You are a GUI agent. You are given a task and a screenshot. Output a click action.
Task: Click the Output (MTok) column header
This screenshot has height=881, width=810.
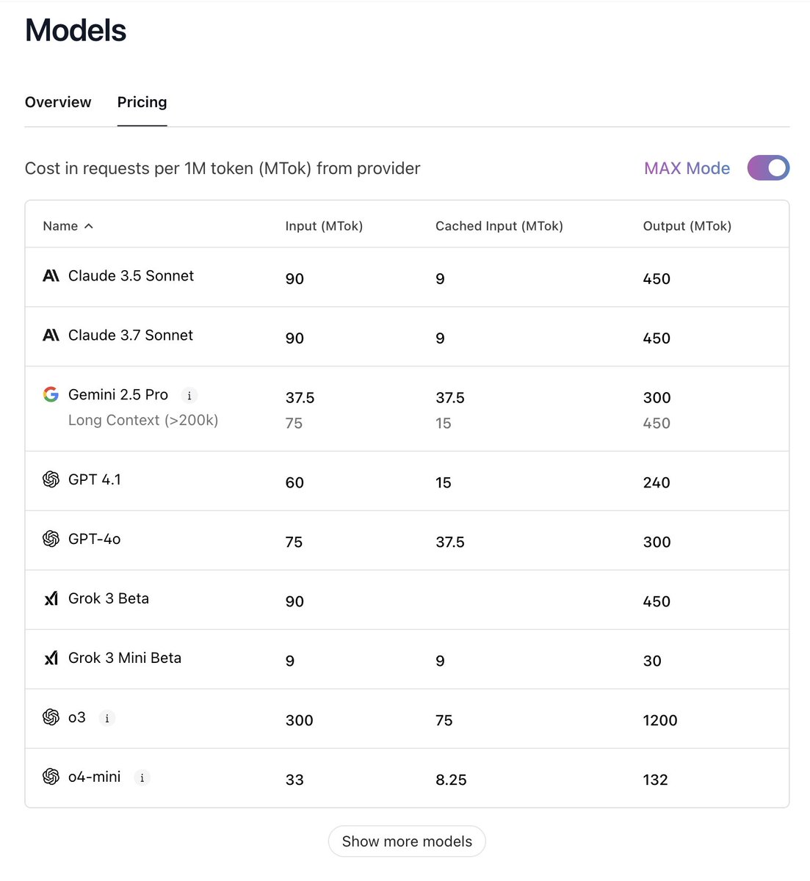687,226
